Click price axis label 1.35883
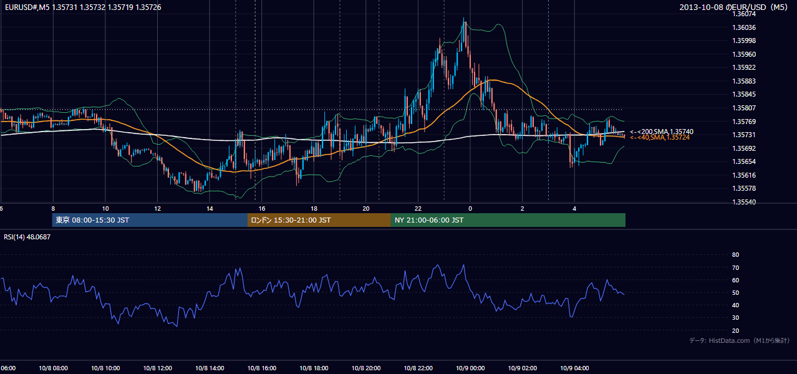This screenshot has width=797, height=374. [745, 81]
